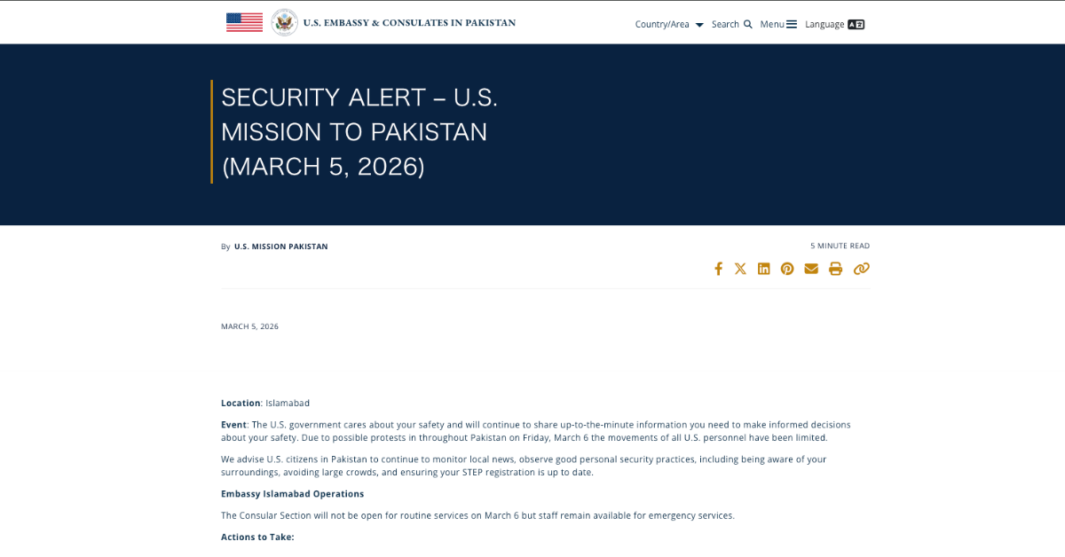Go to U.S. Embassy & Consulates in Pakistan homepage
This screenshot has width=1065, height=557.
(409, 23)
